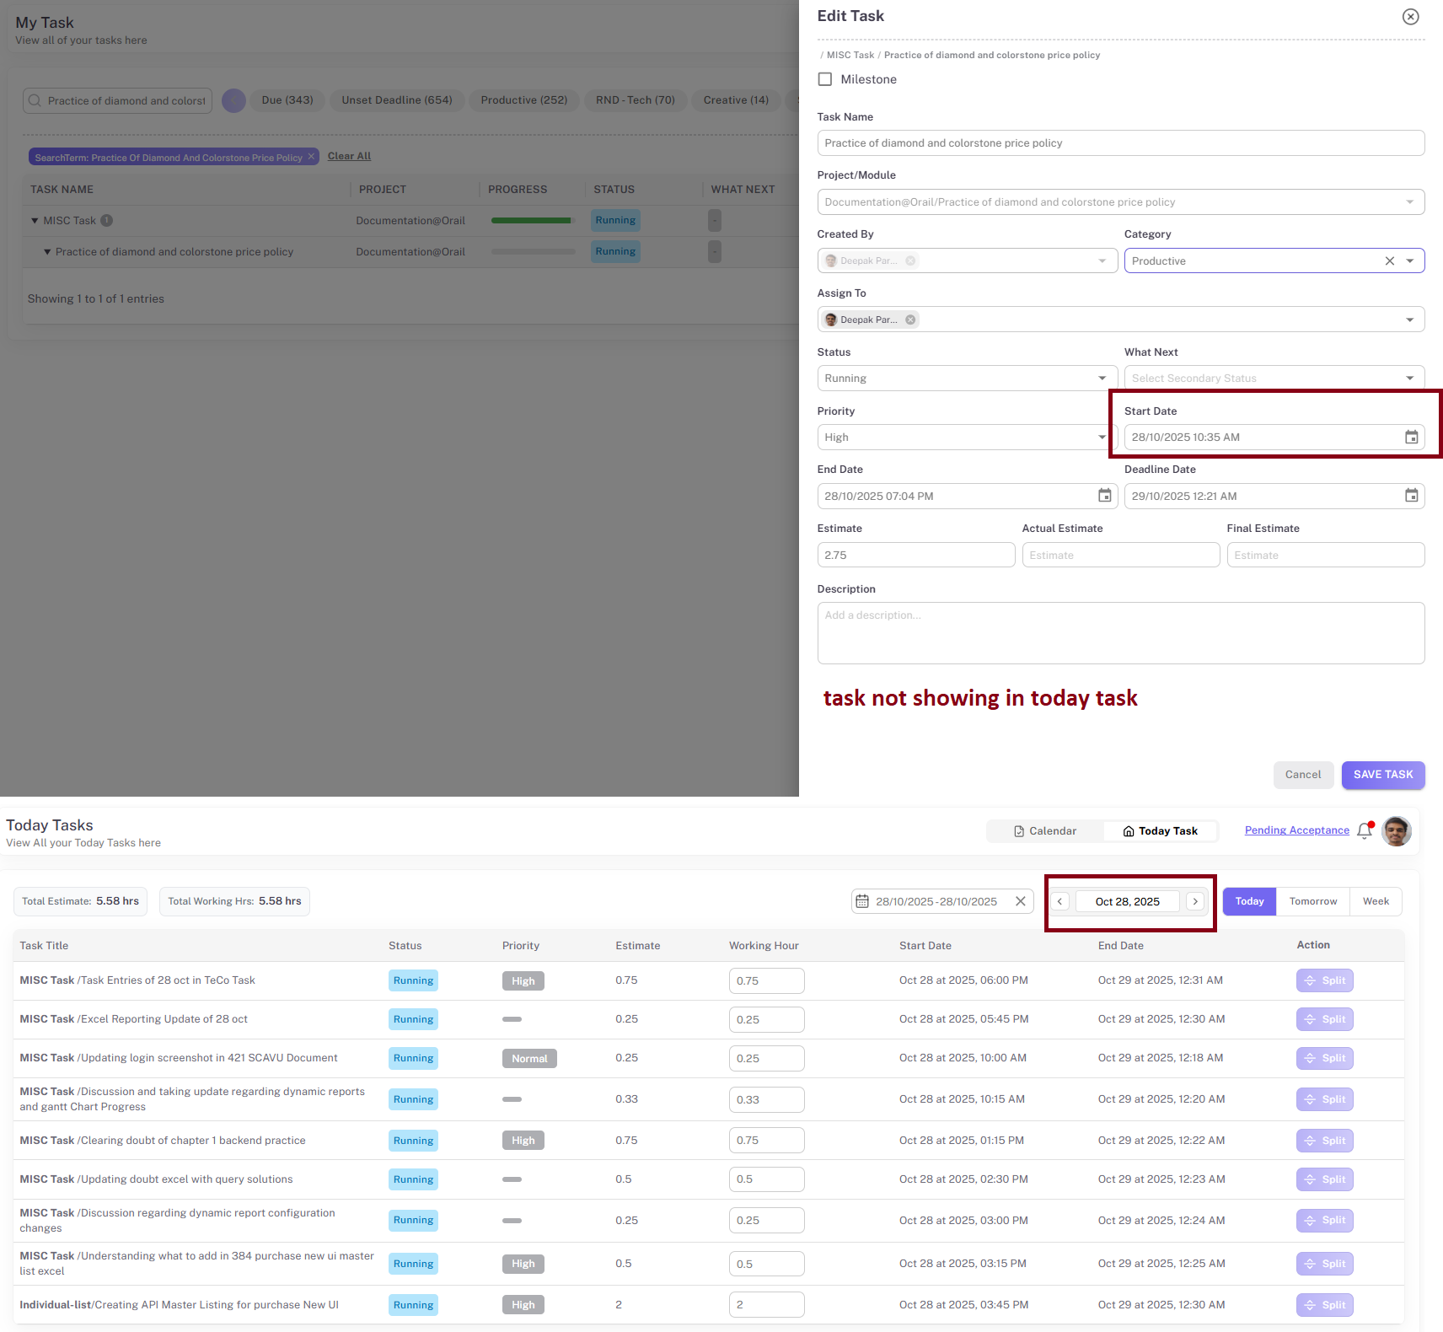Collapse the MISC Task tree row
This screenshot has width=1443, height=1332.
35,221
